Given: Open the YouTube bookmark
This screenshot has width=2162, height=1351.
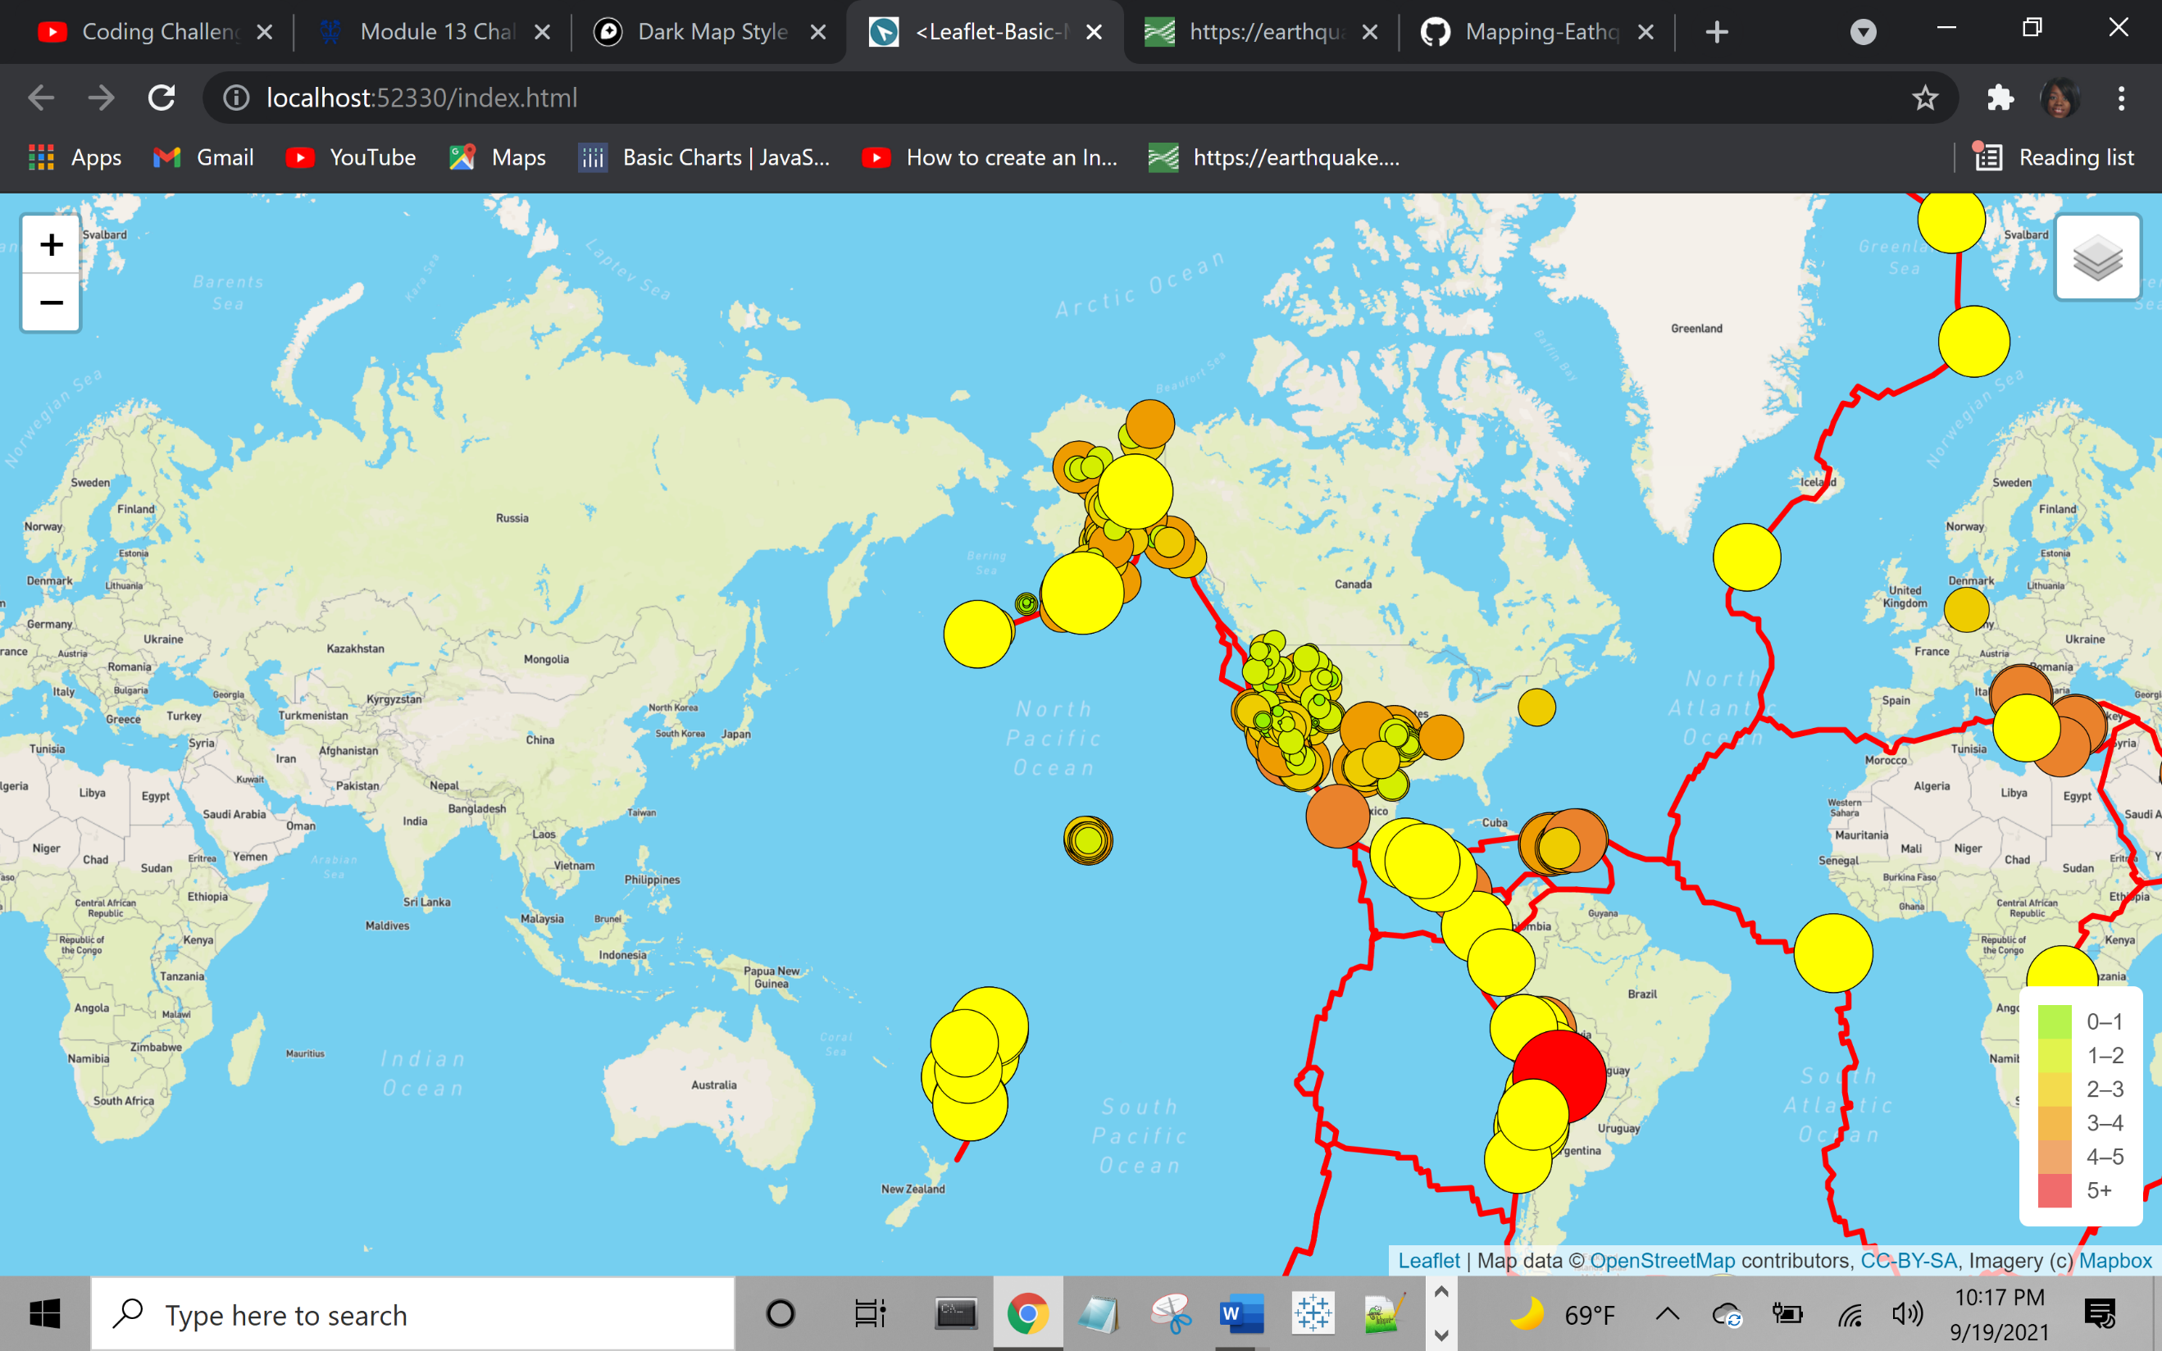Looking at the screenshot, I should pyautogui.click(x=351, y=157).
